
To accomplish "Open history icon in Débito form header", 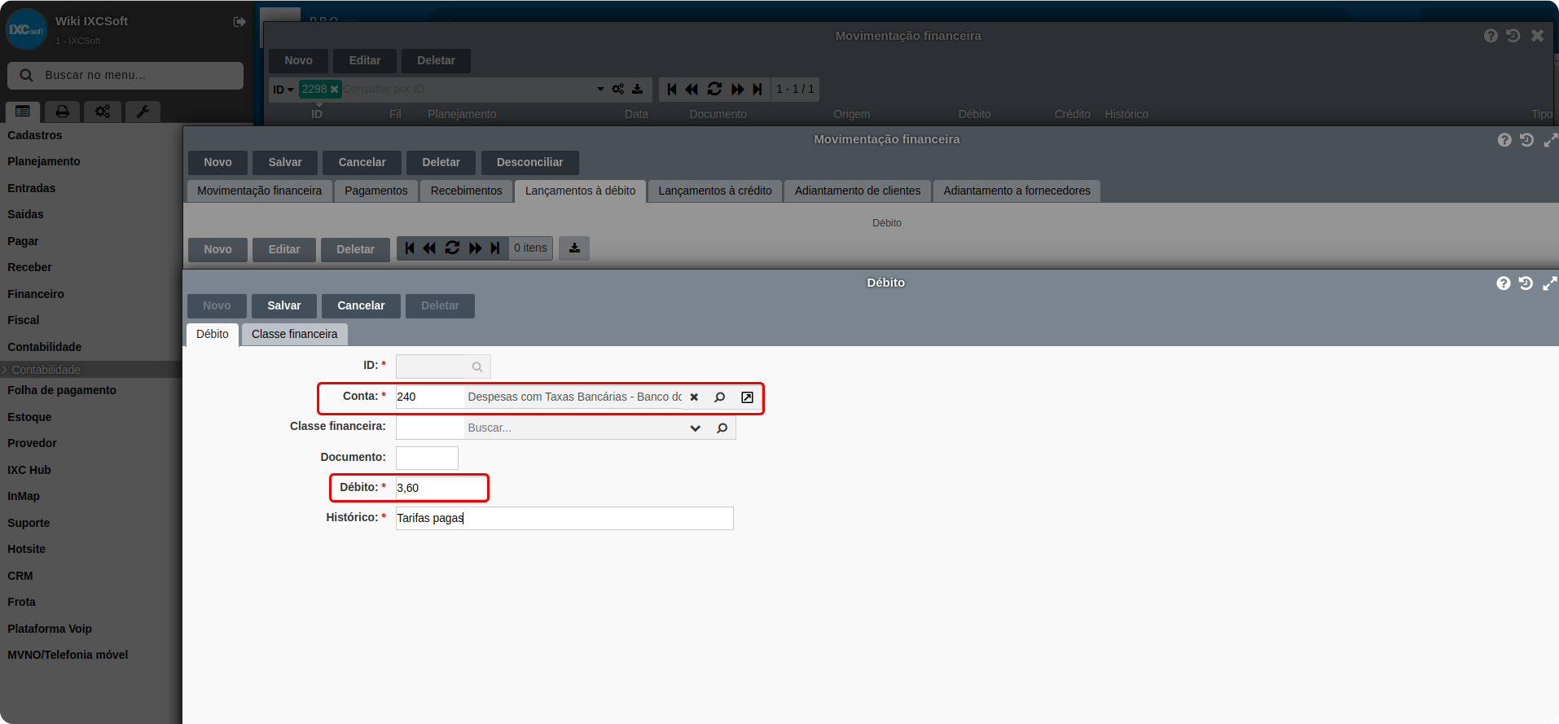I will point(1526,283).
